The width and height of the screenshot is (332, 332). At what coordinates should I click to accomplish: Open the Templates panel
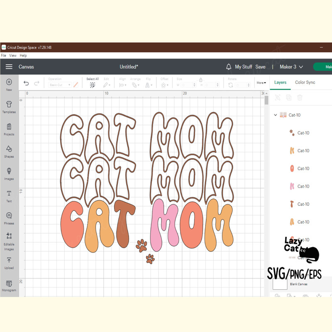(9, 105)
